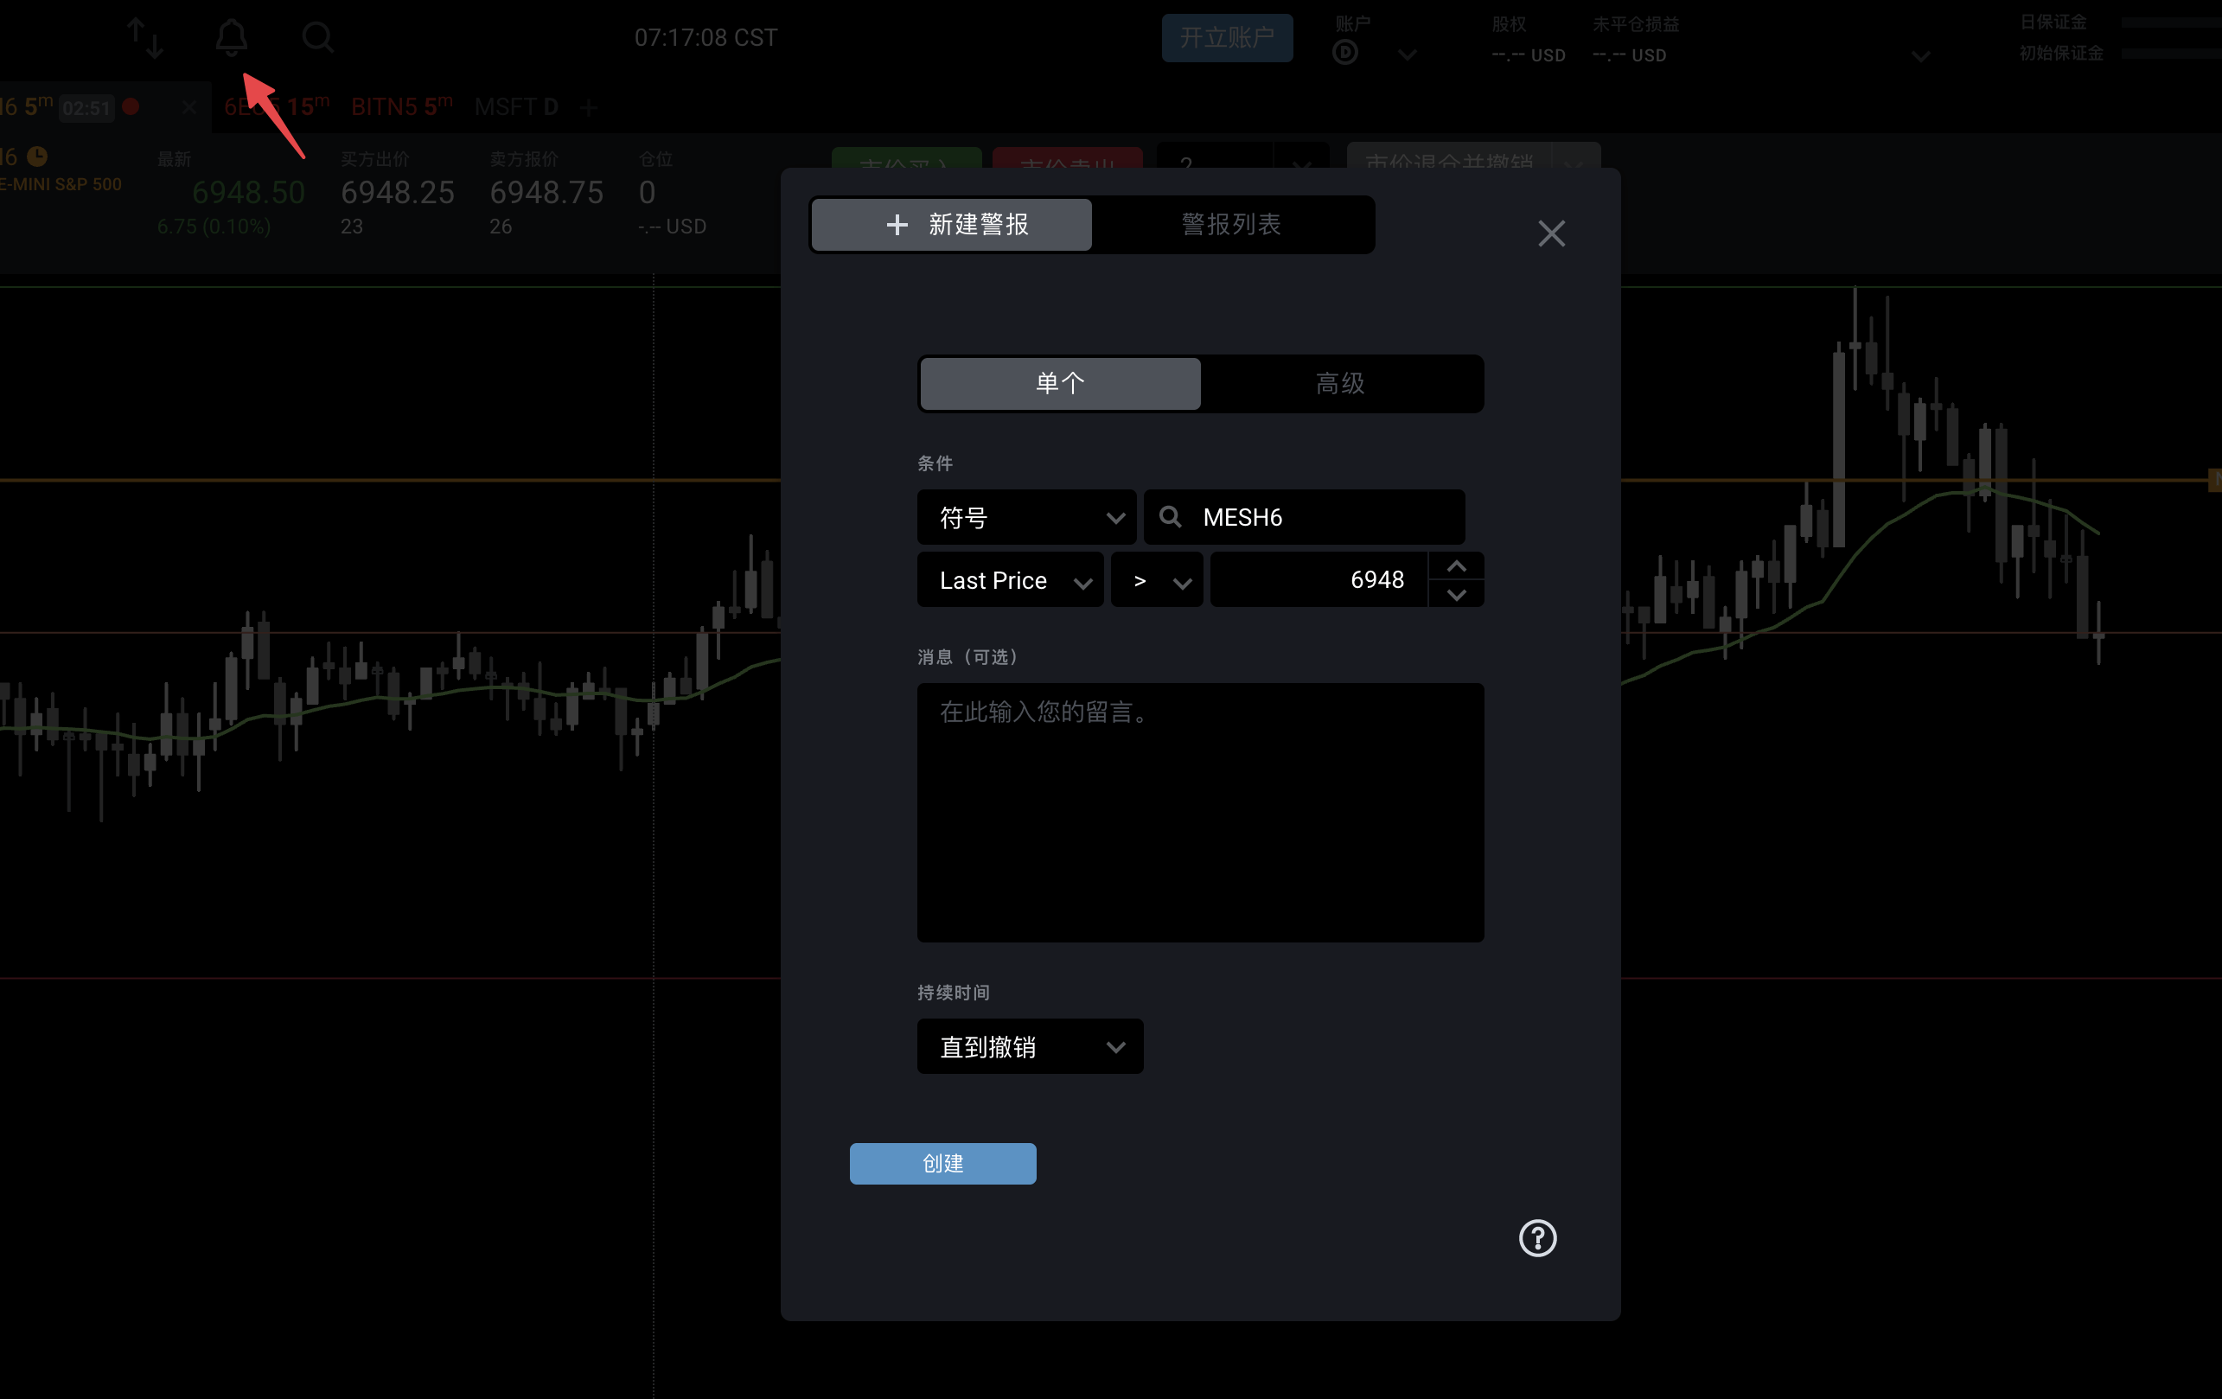Decrease price value with down stepper arrow
Viewport: 2222px width, 1399px height.
1456,594
